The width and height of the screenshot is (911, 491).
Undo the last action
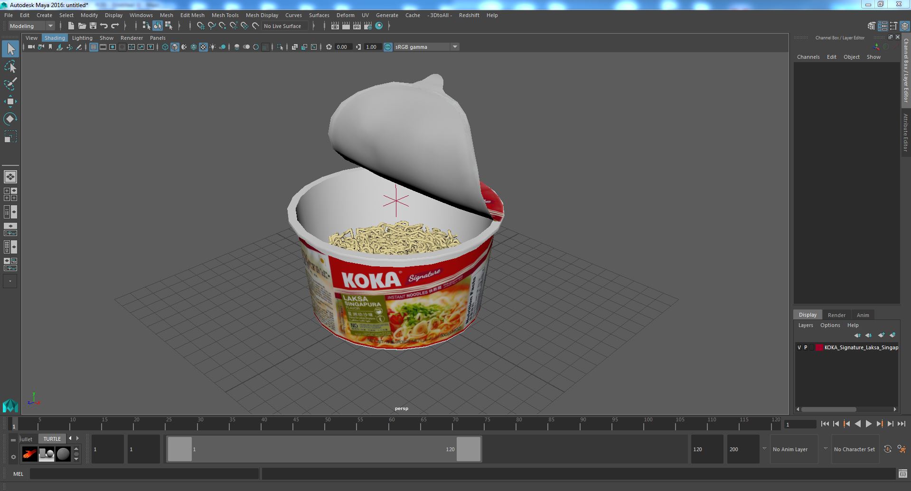point(104,26)
